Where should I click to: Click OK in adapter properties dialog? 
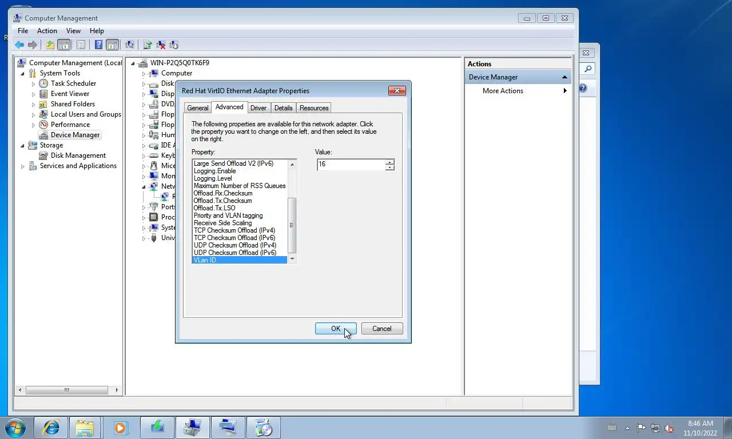click(336, 329)
